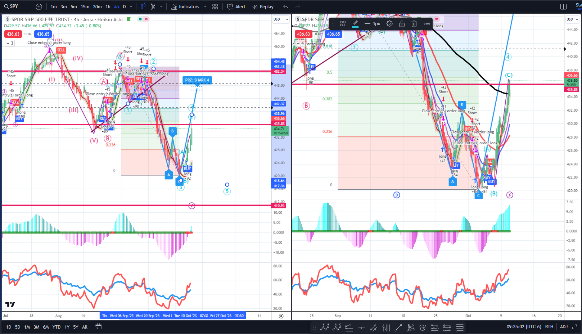
Task: Select the Fib spiral tool icon
Action: click(x=423, y=328)
